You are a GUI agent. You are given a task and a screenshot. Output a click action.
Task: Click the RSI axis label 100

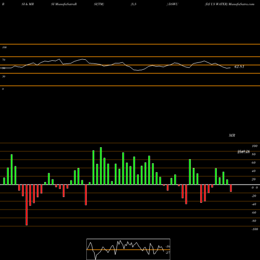(4, 47)
